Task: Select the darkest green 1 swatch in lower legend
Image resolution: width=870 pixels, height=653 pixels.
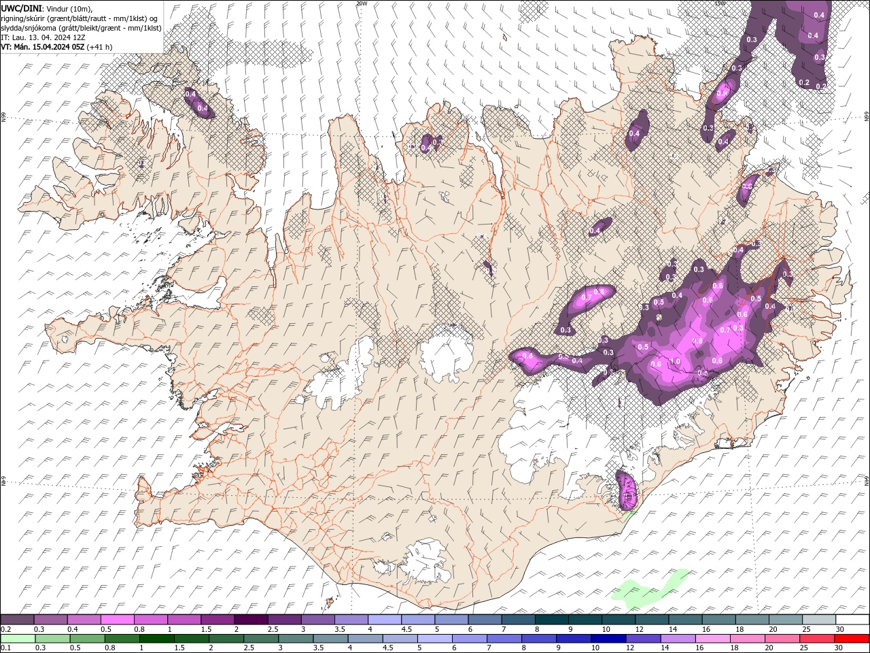Action: (x=156, y=639)
